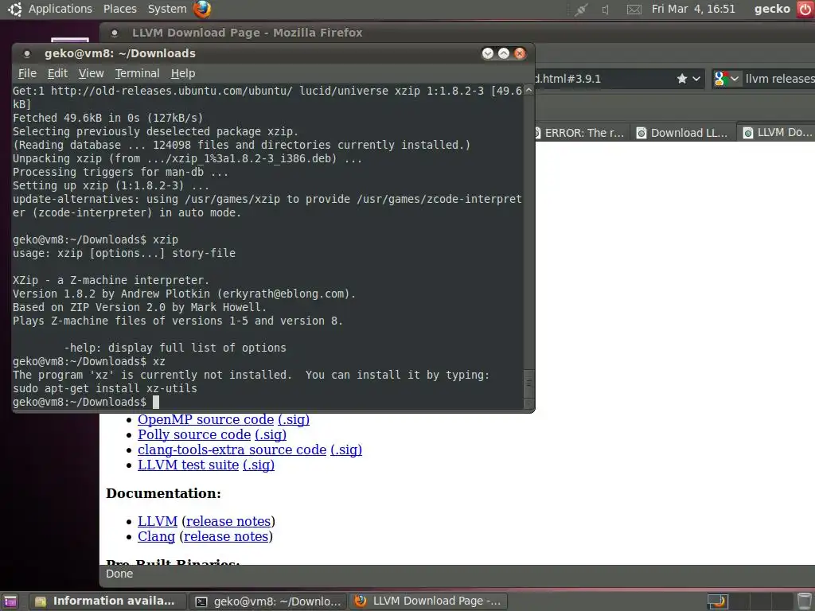Open the terminal File menu
This screenshot has width=815, height=611.
(28, 73)
